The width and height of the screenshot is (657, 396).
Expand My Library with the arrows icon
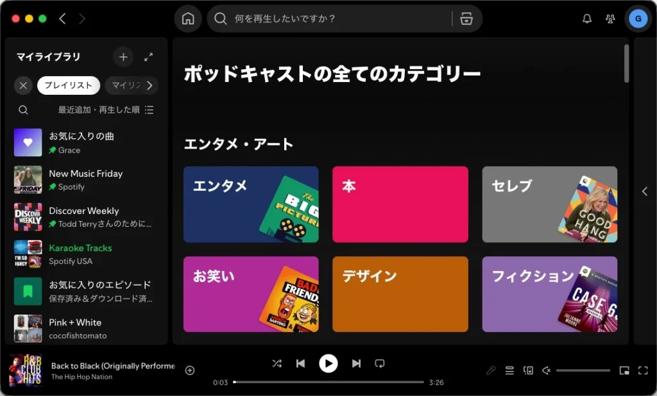[x=148, y=57]
